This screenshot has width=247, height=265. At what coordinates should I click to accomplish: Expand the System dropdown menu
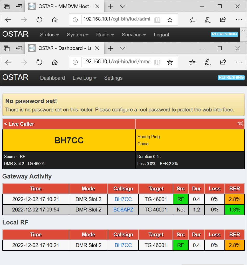click(x=77, y=35)
